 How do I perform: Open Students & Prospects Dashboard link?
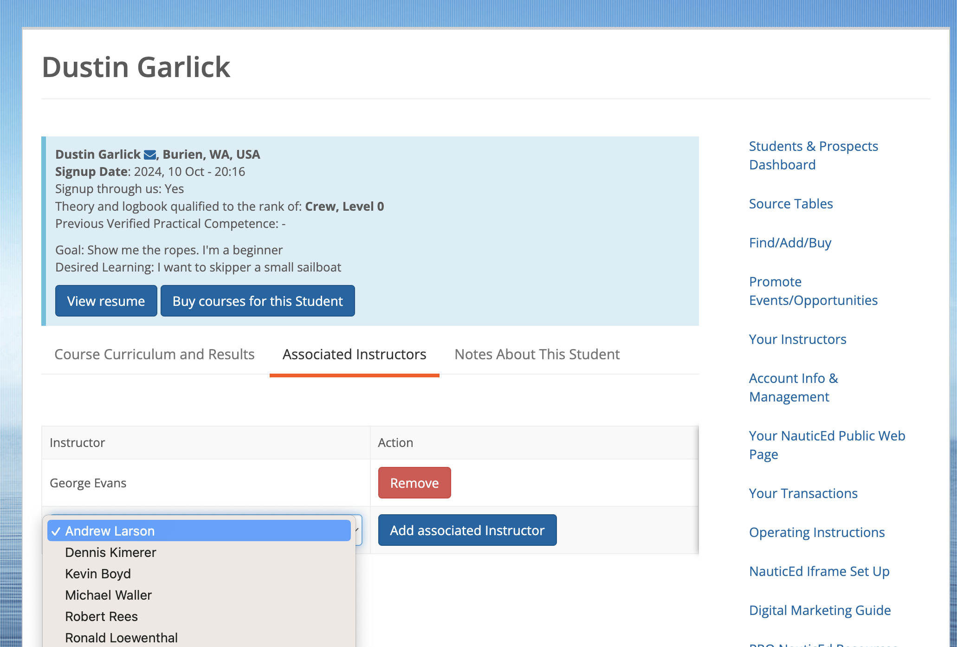tap(813, 155)
